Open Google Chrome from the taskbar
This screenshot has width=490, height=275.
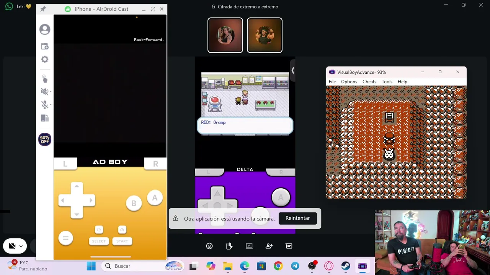tap(278, 266)
